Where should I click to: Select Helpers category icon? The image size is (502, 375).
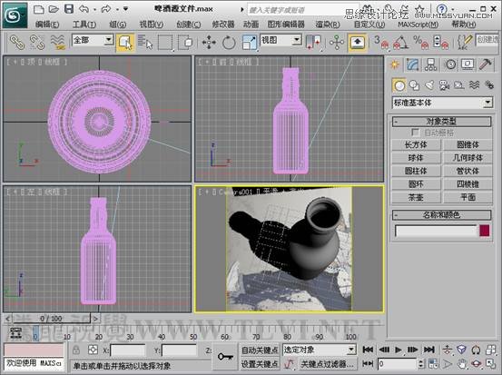(459, 85)
